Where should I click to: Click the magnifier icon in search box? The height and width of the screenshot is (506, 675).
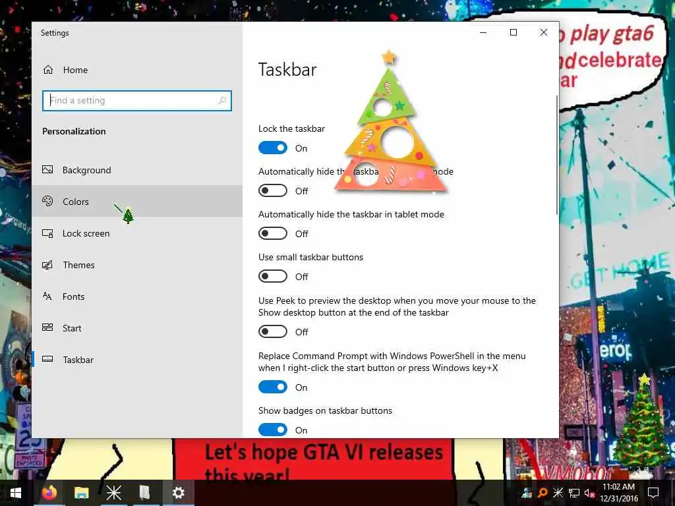222,101
